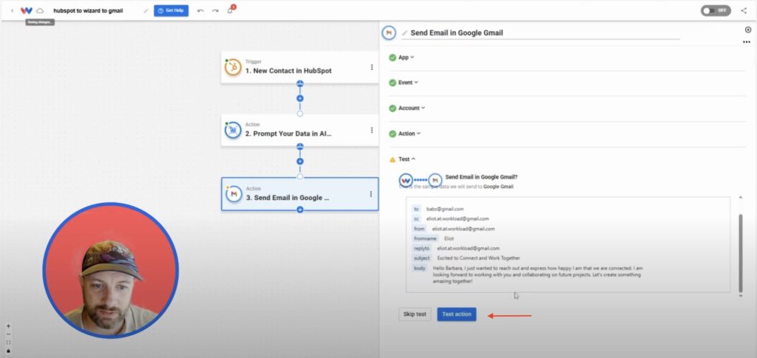Add a step below Prompt Your Data
This screenshot has height=358, width=757.
point(300,162)
